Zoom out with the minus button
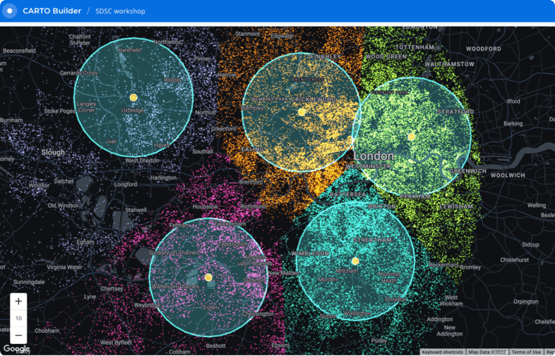The height and width of the screenshot is (356, 555). tap(18, 335)
